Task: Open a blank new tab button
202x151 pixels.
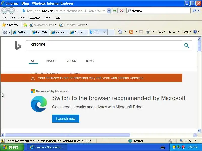Action: click(x=111, y=32)
